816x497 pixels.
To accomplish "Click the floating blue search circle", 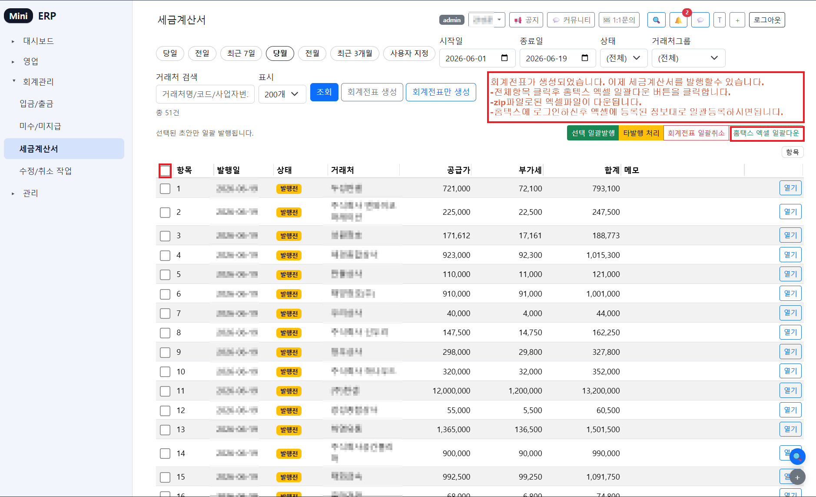I will pos(797,457).
